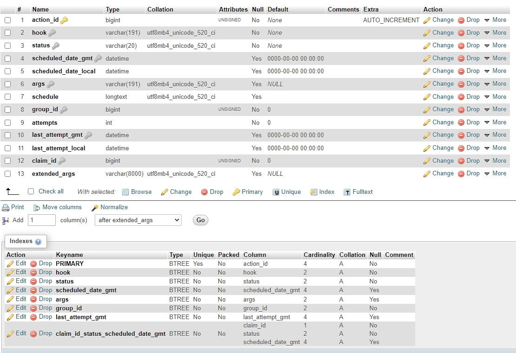
Task: Click Drop link for attempts row
Action: [x=473, y=122]
